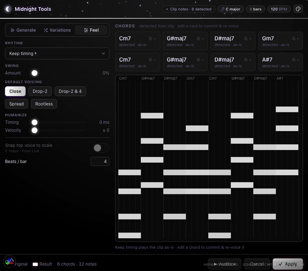Click the timing '0 ms' value
The width and height of the screenshot is (308, 271).
(104, 122)
